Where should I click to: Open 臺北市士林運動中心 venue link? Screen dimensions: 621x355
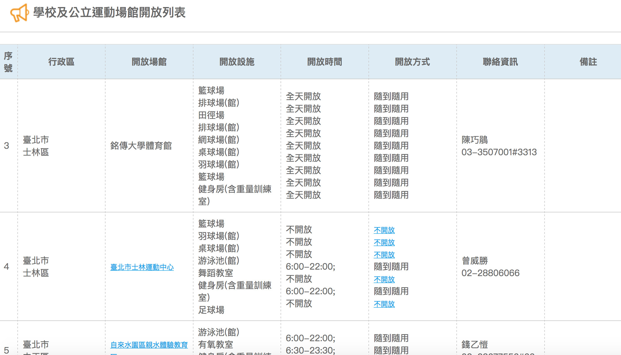coord(142,267)
